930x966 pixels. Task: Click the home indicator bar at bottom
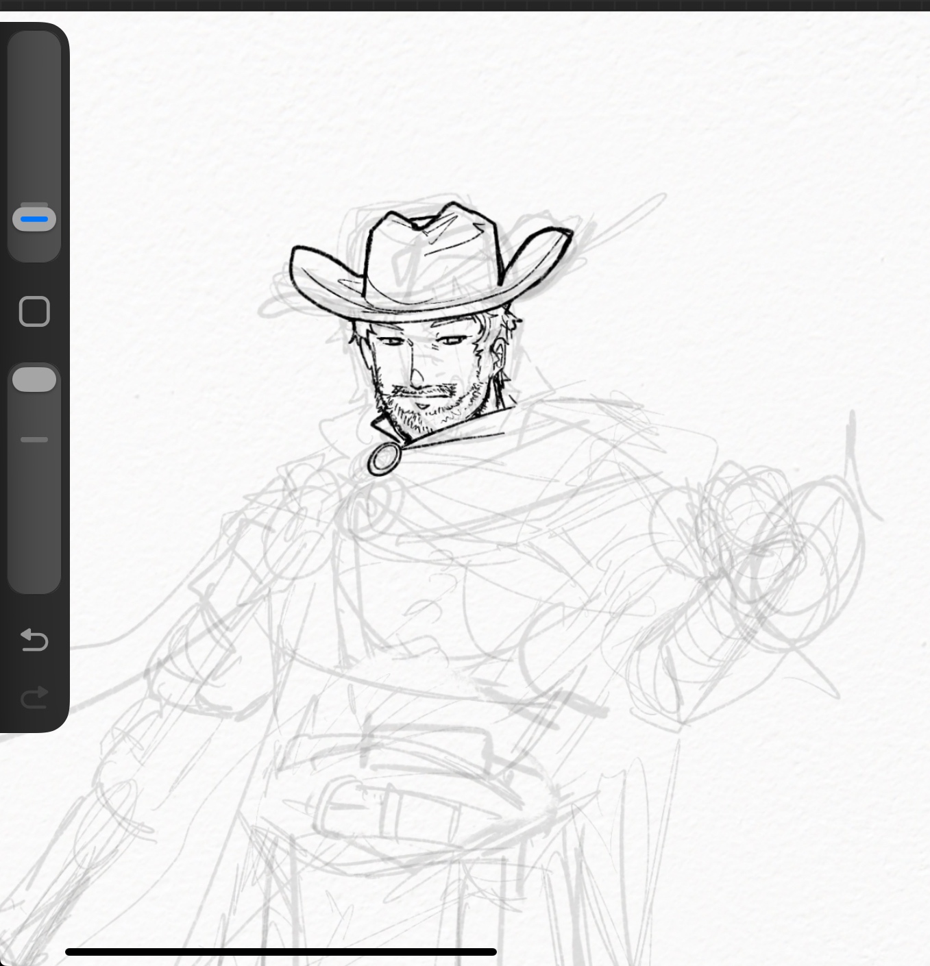coord(280,952)
